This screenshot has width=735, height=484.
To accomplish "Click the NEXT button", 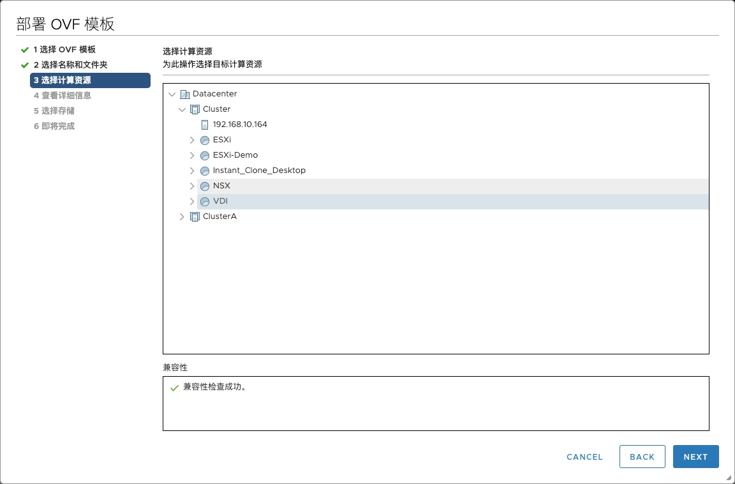I will click(x=695, y=457).
